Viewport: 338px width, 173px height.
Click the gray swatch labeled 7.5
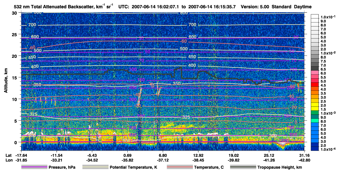(x=315, y=60)
